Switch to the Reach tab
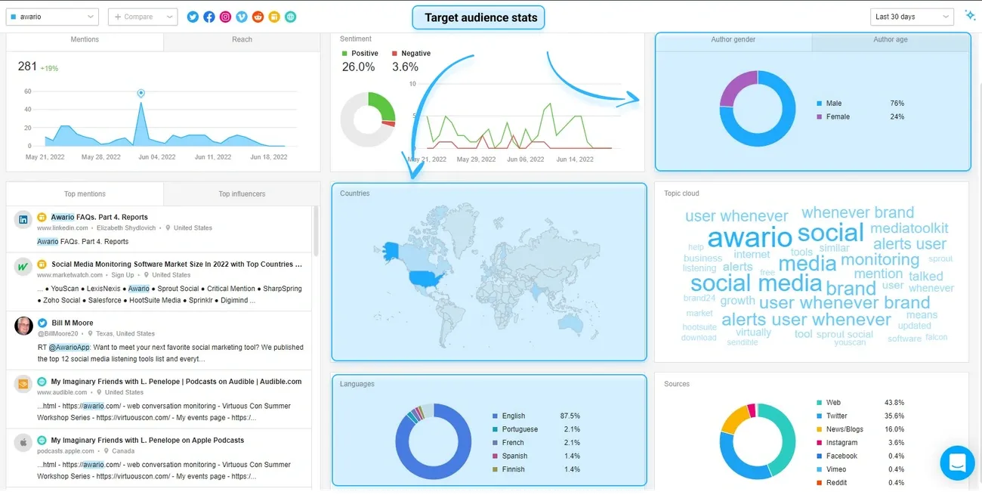The image size is (982, 495). pos(242,40)
